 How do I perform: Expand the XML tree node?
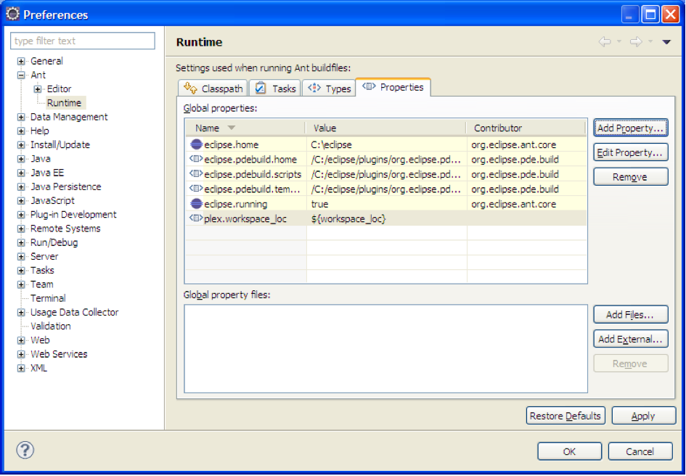(x=21, y=369)
